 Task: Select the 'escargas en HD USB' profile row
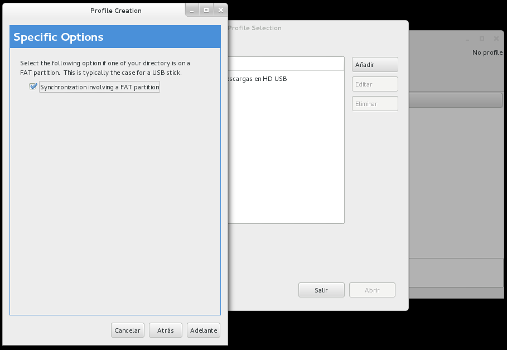pos(286,79)
